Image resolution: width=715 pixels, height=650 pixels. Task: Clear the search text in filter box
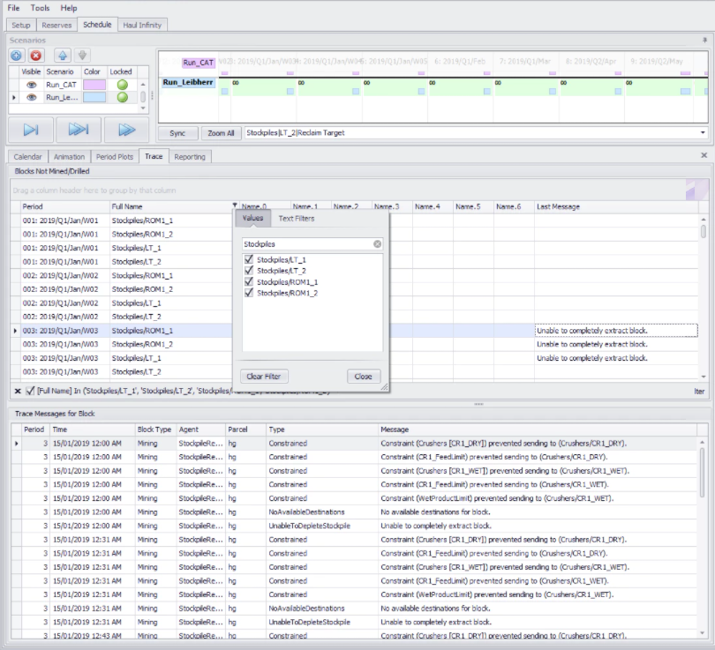377,243
